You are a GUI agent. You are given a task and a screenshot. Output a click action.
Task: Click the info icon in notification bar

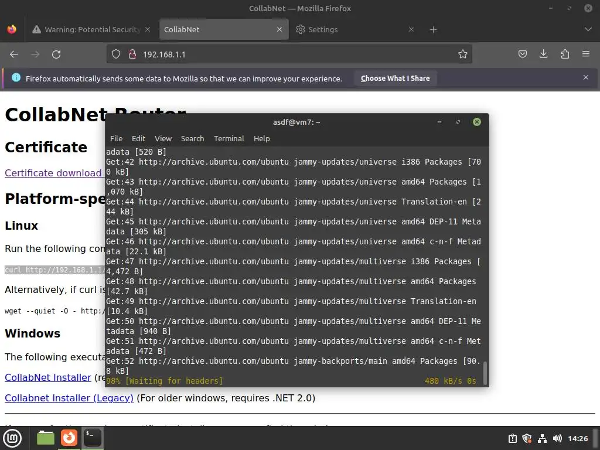(16, 78)
